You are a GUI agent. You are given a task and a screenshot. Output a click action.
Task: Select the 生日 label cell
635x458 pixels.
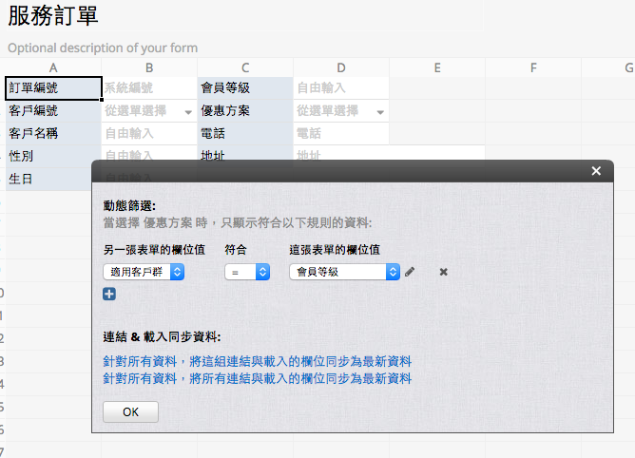pyautogui.click(x=48, y=179)
